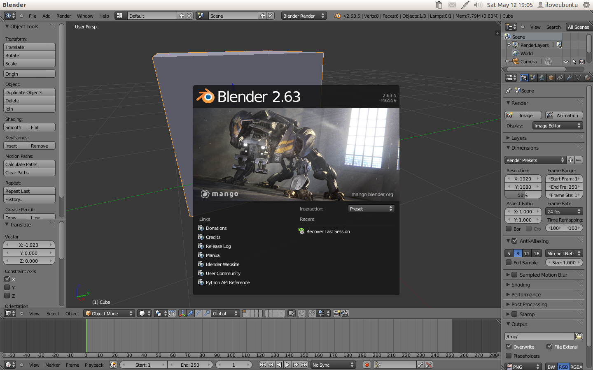This screenshot has height=370, width=593.
Task: Toggle Camera visibility eye in outliner
Action: coord(566,62)
